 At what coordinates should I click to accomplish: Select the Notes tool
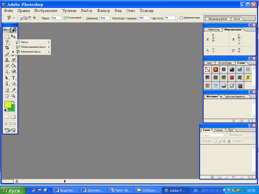click(7, 90)
